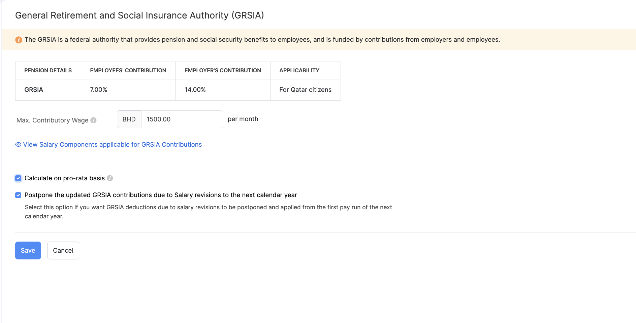636x323 pixels.
Task: Click the GRSIA cell in the table
Action: point(34,90)
